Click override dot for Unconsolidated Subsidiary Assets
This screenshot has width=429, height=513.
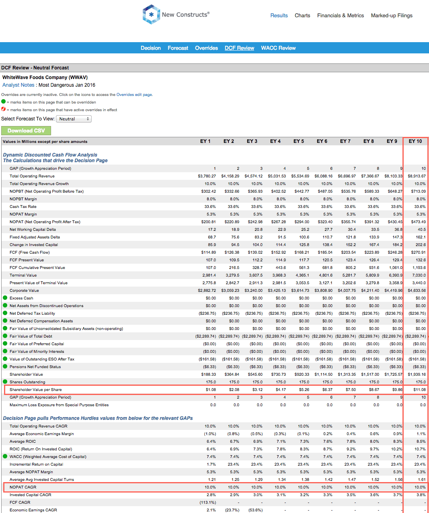tap(5, 328)
